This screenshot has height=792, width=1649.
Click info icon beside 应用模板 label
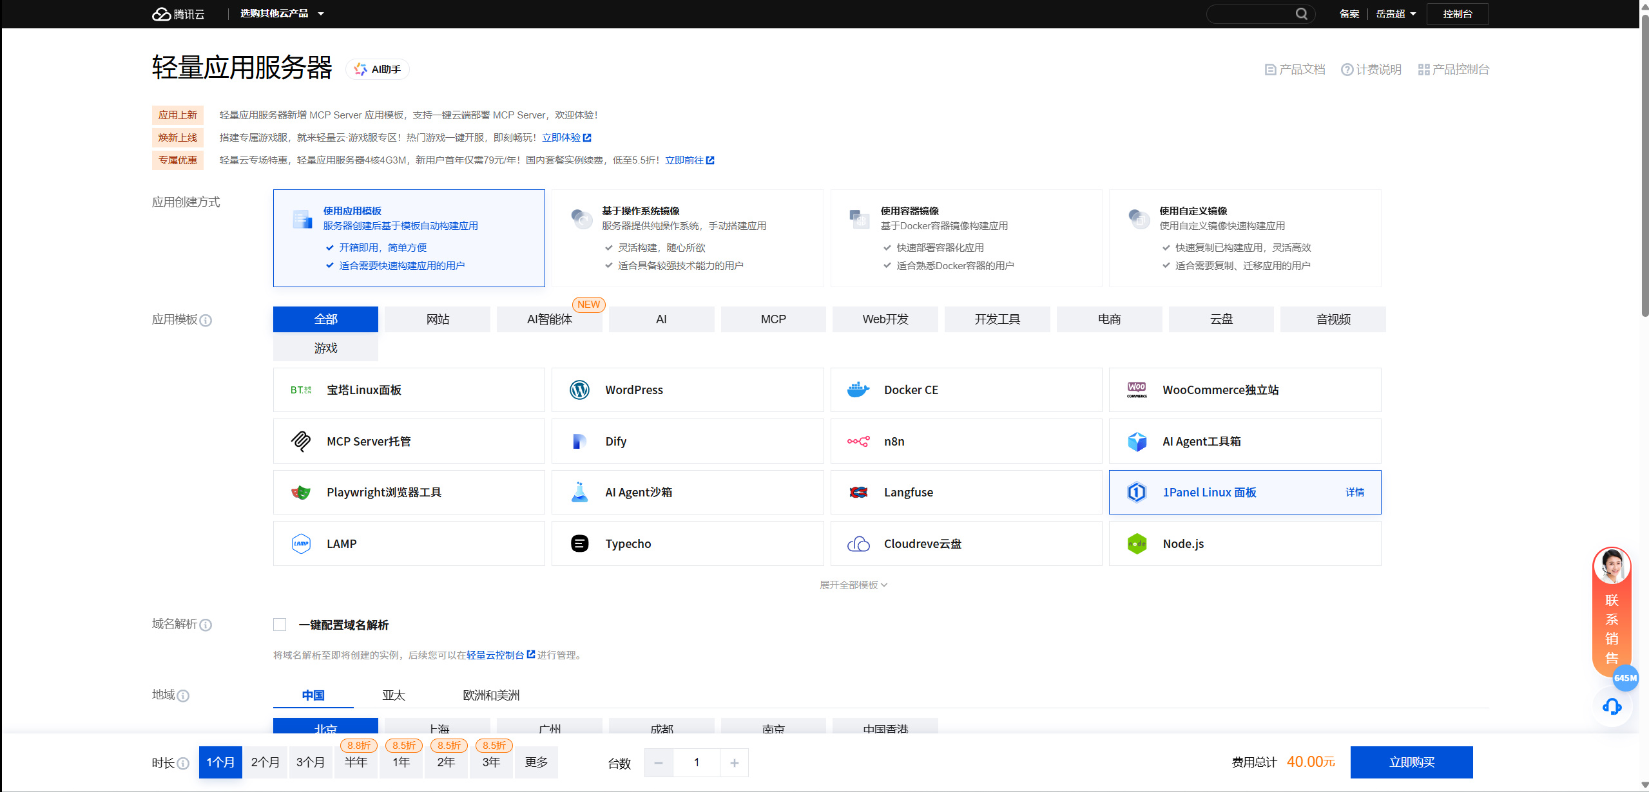(206, 321)
